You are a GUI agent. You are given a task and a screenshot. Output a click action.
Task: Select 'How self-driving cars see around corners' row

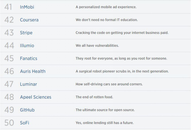point(95,84)
